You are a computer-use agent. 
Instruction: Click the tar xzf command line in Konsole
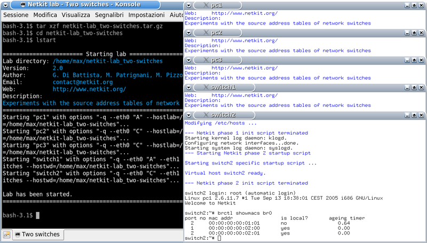[x=83, y=26]
